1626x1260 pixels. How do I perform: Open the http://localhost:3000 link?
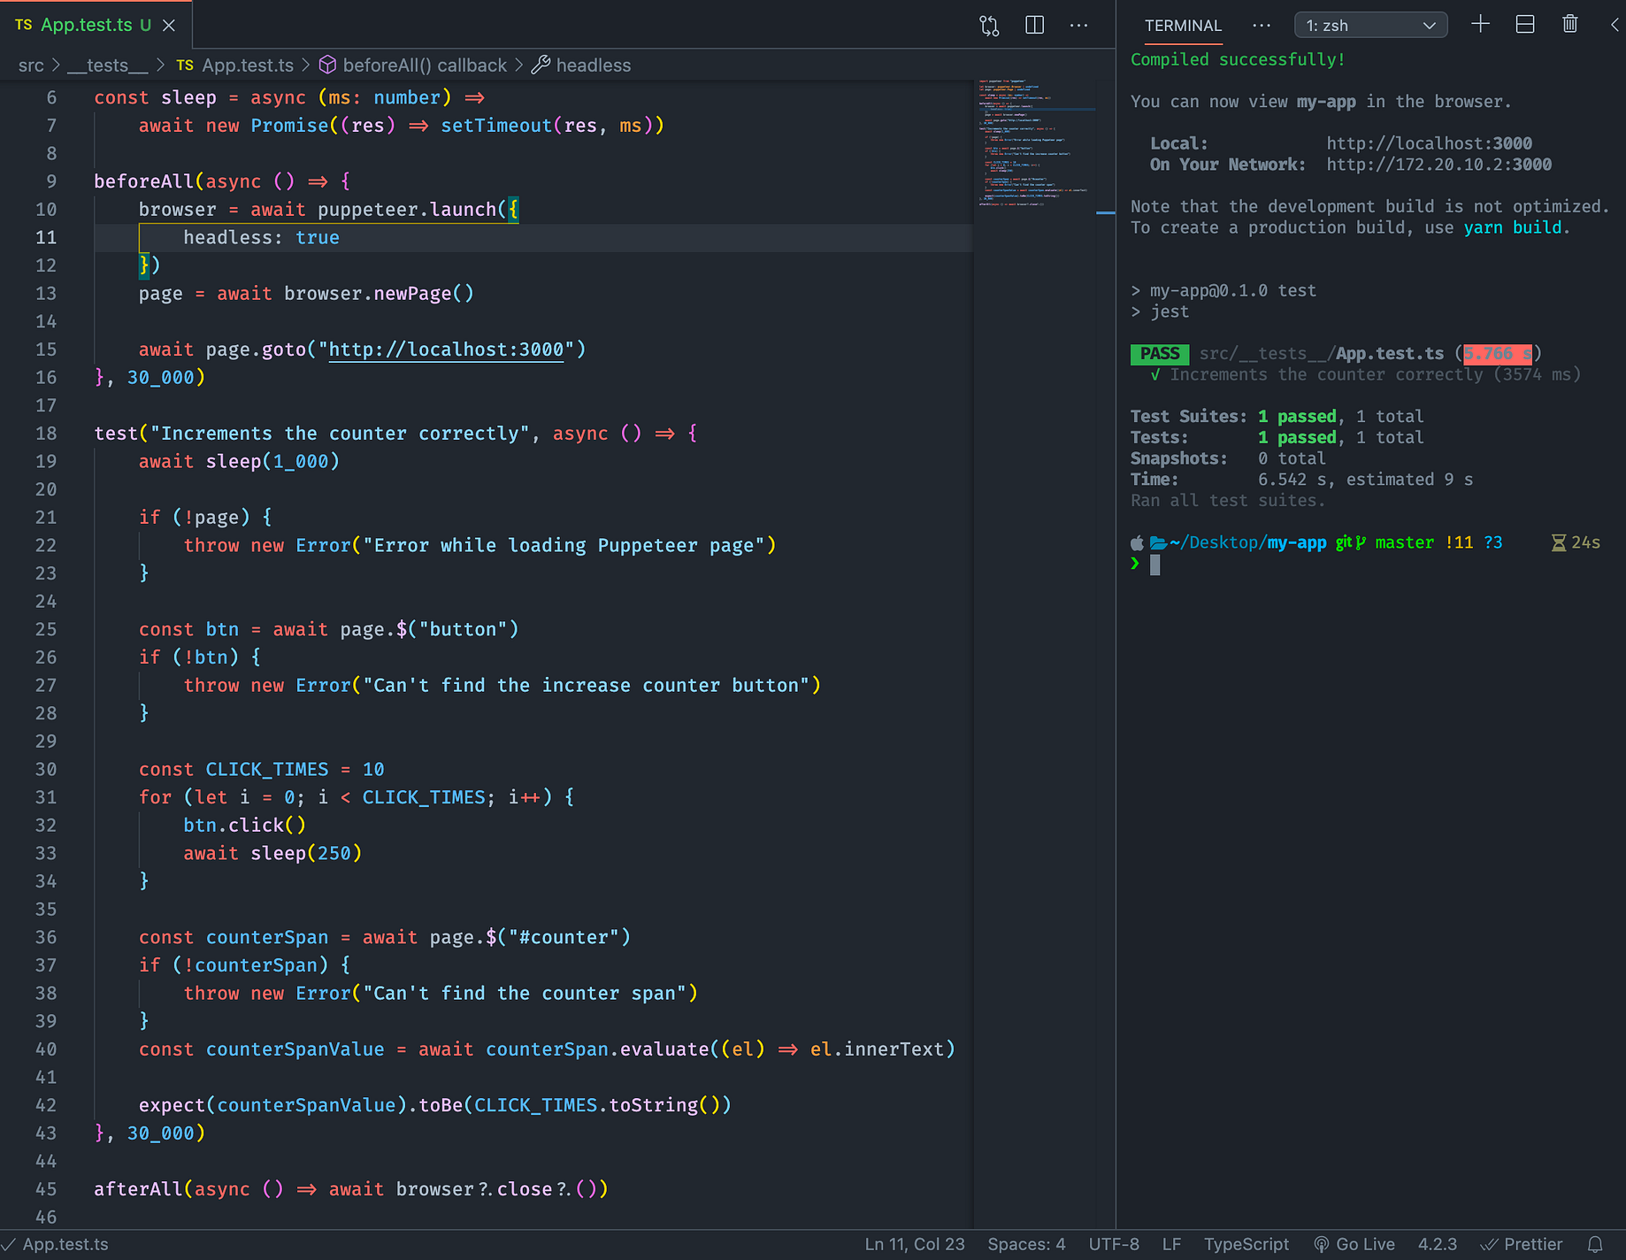pos(445,350)
